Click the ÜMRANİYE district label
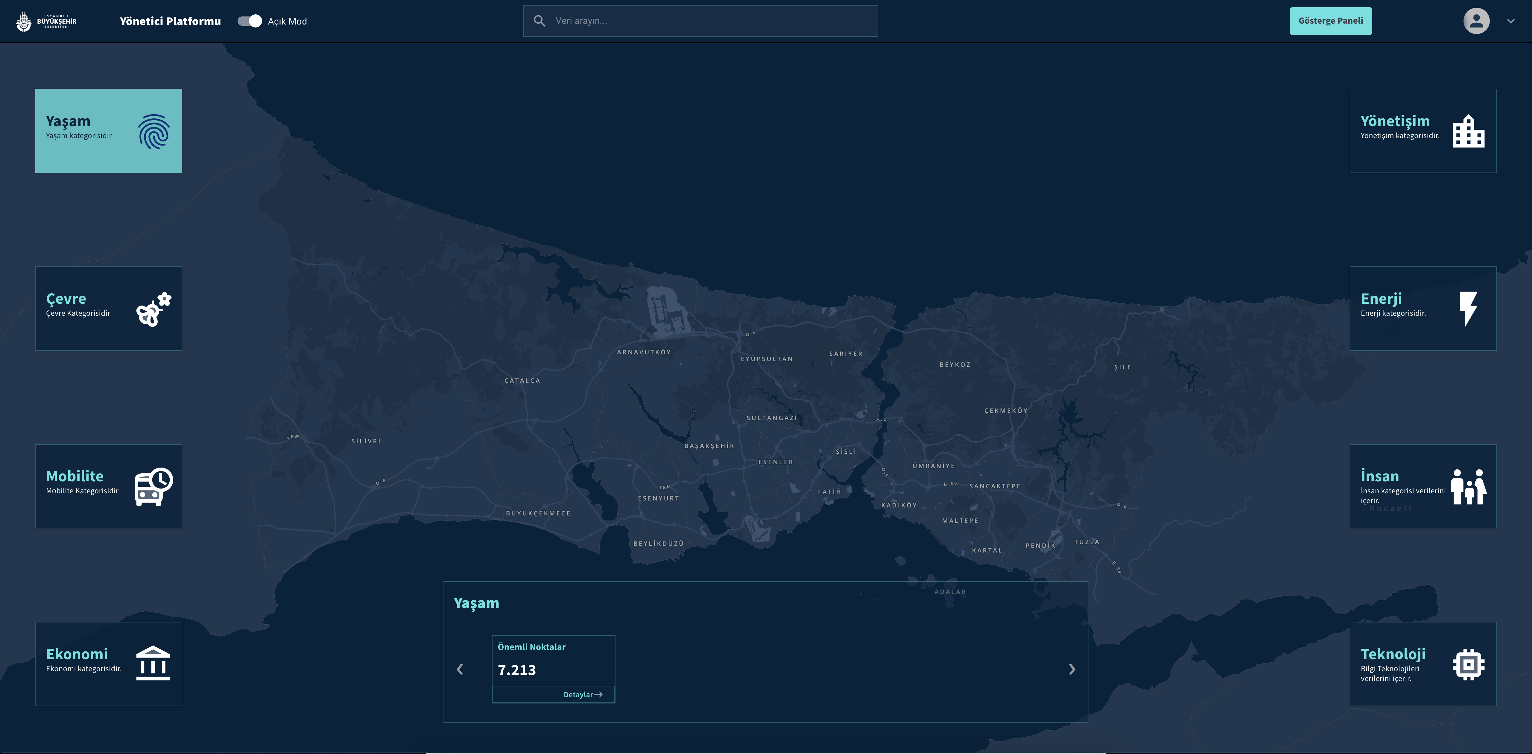Screen dimensions: 1532x754 tap(934, 466)
